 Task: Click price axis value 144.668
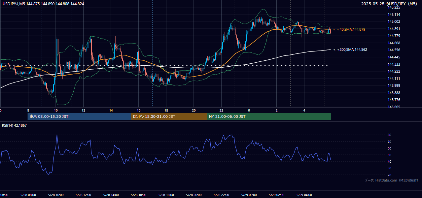coord(394,43)
